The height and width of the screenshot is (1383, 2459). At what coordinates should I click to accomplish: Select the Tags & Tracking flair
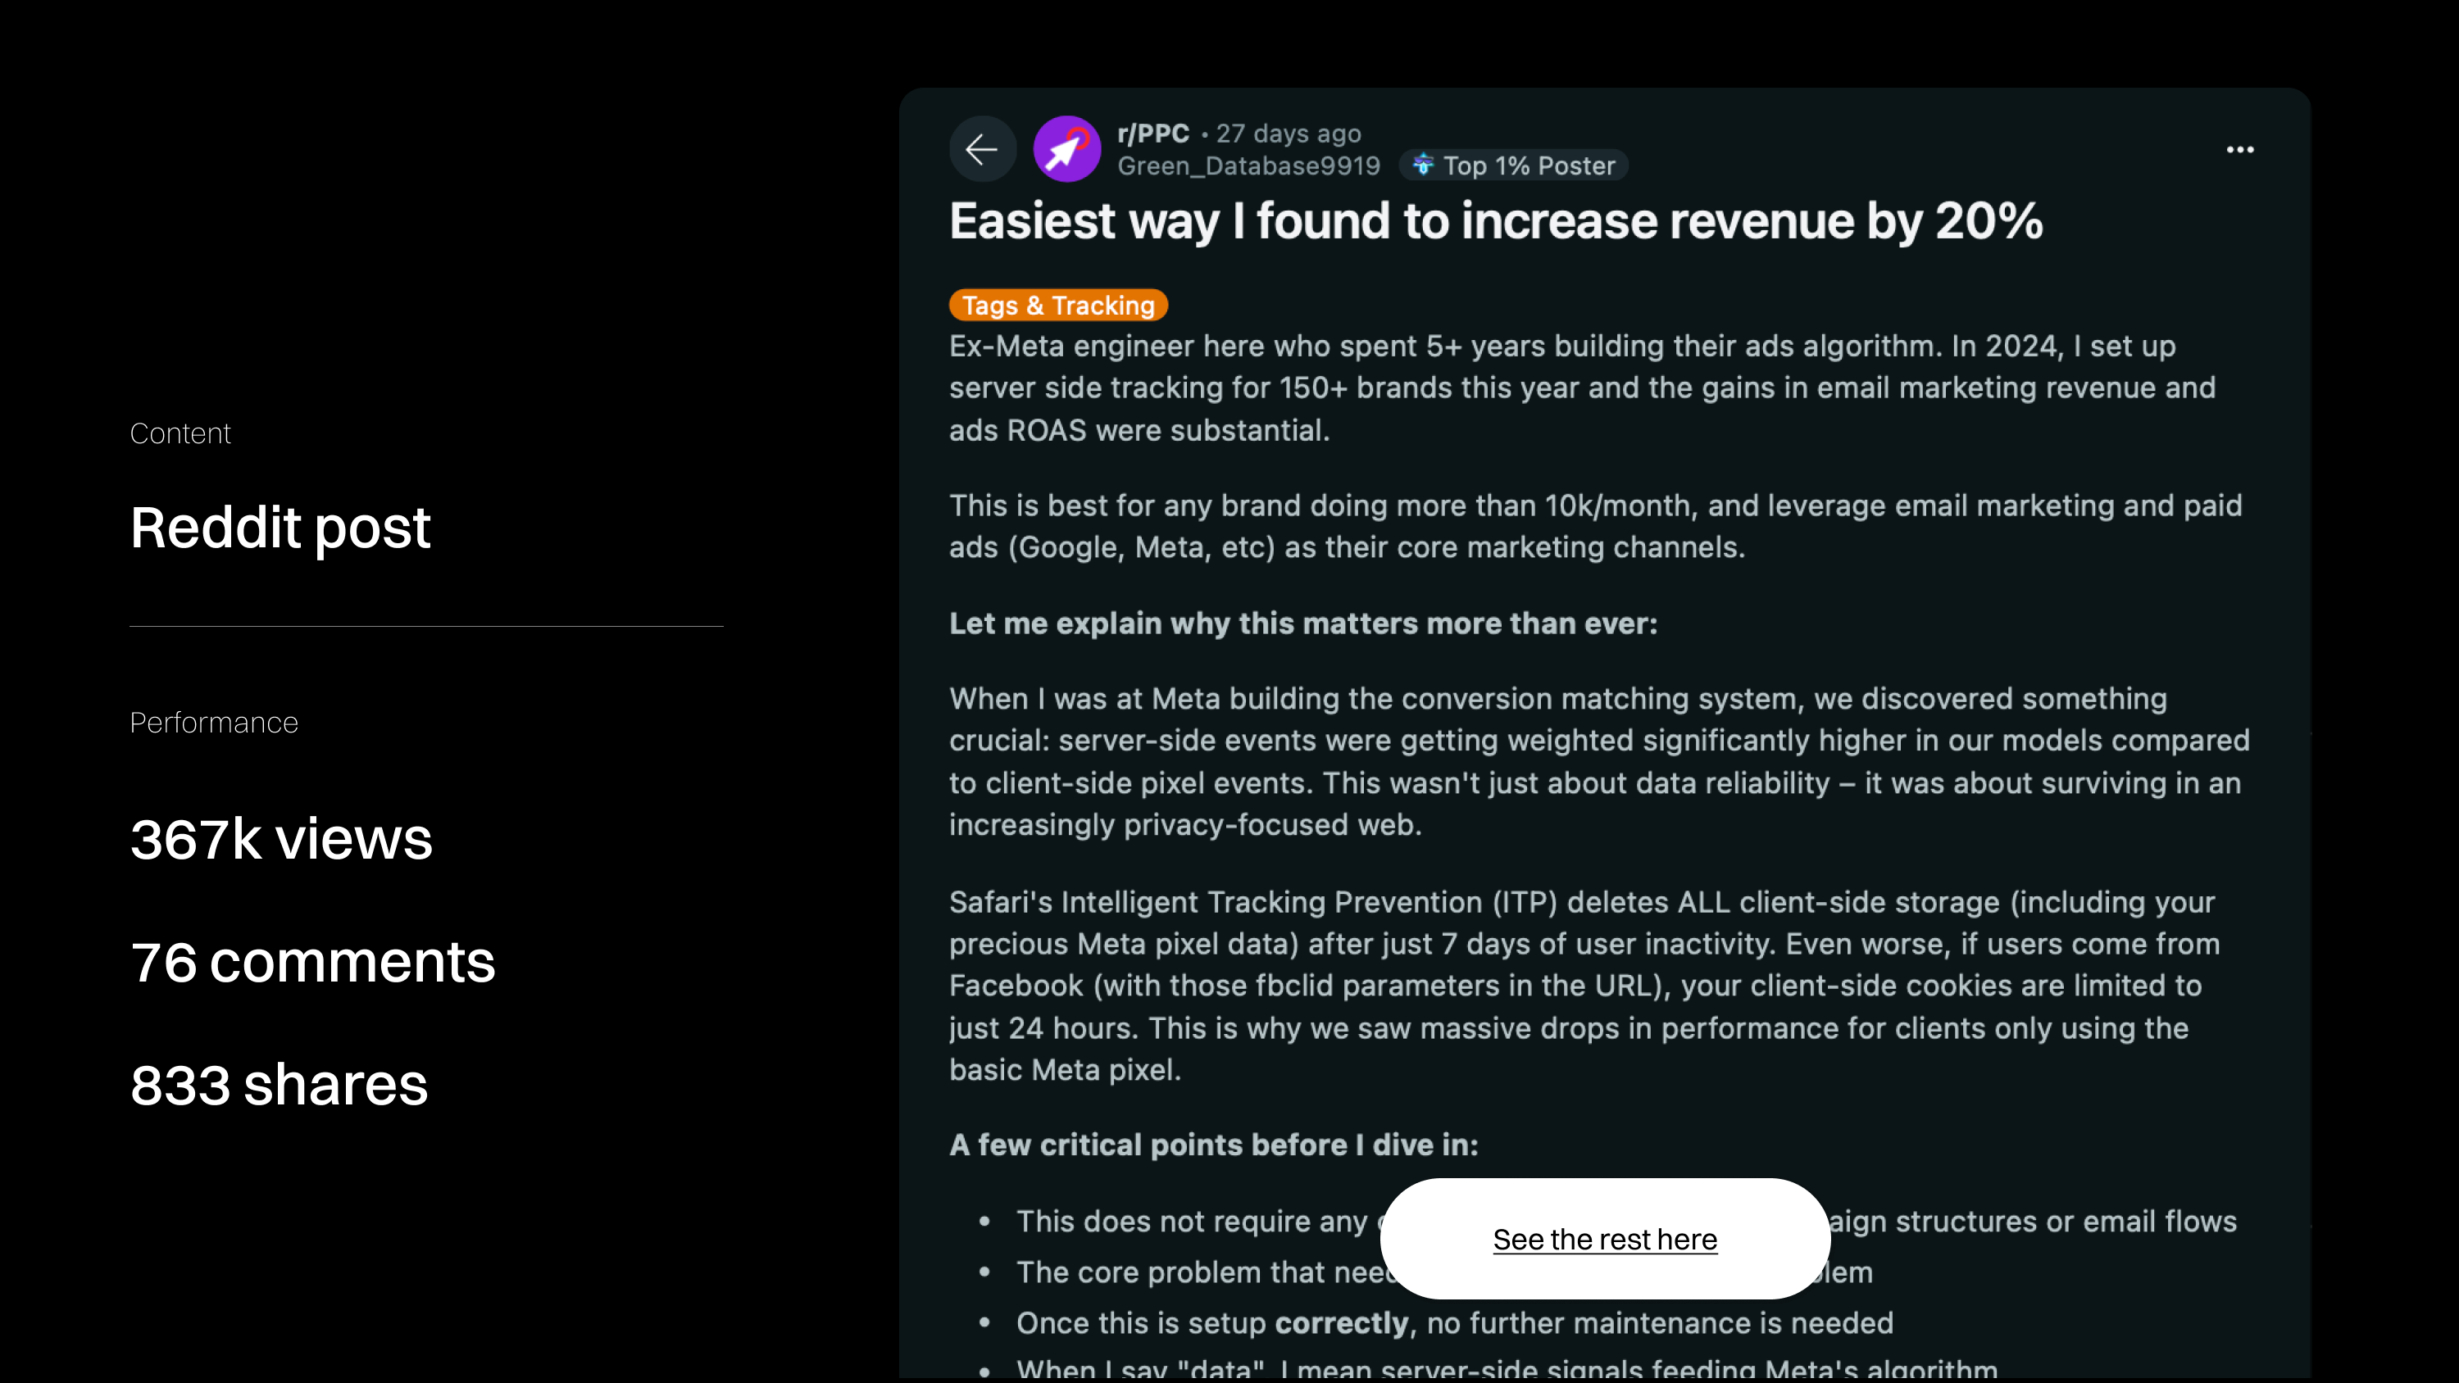1057,306
